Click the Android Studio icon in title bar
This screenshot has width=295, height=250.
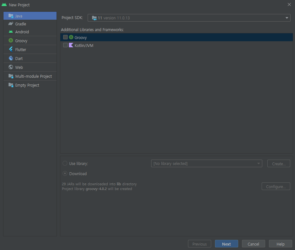click(x=4, y=5)
